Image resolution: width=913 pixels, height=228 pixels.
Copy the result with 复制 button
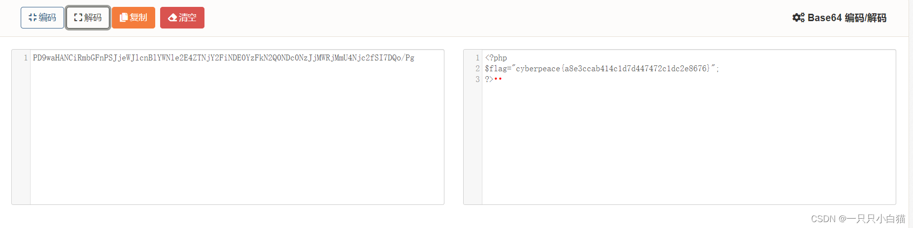[x=134, y=18]
